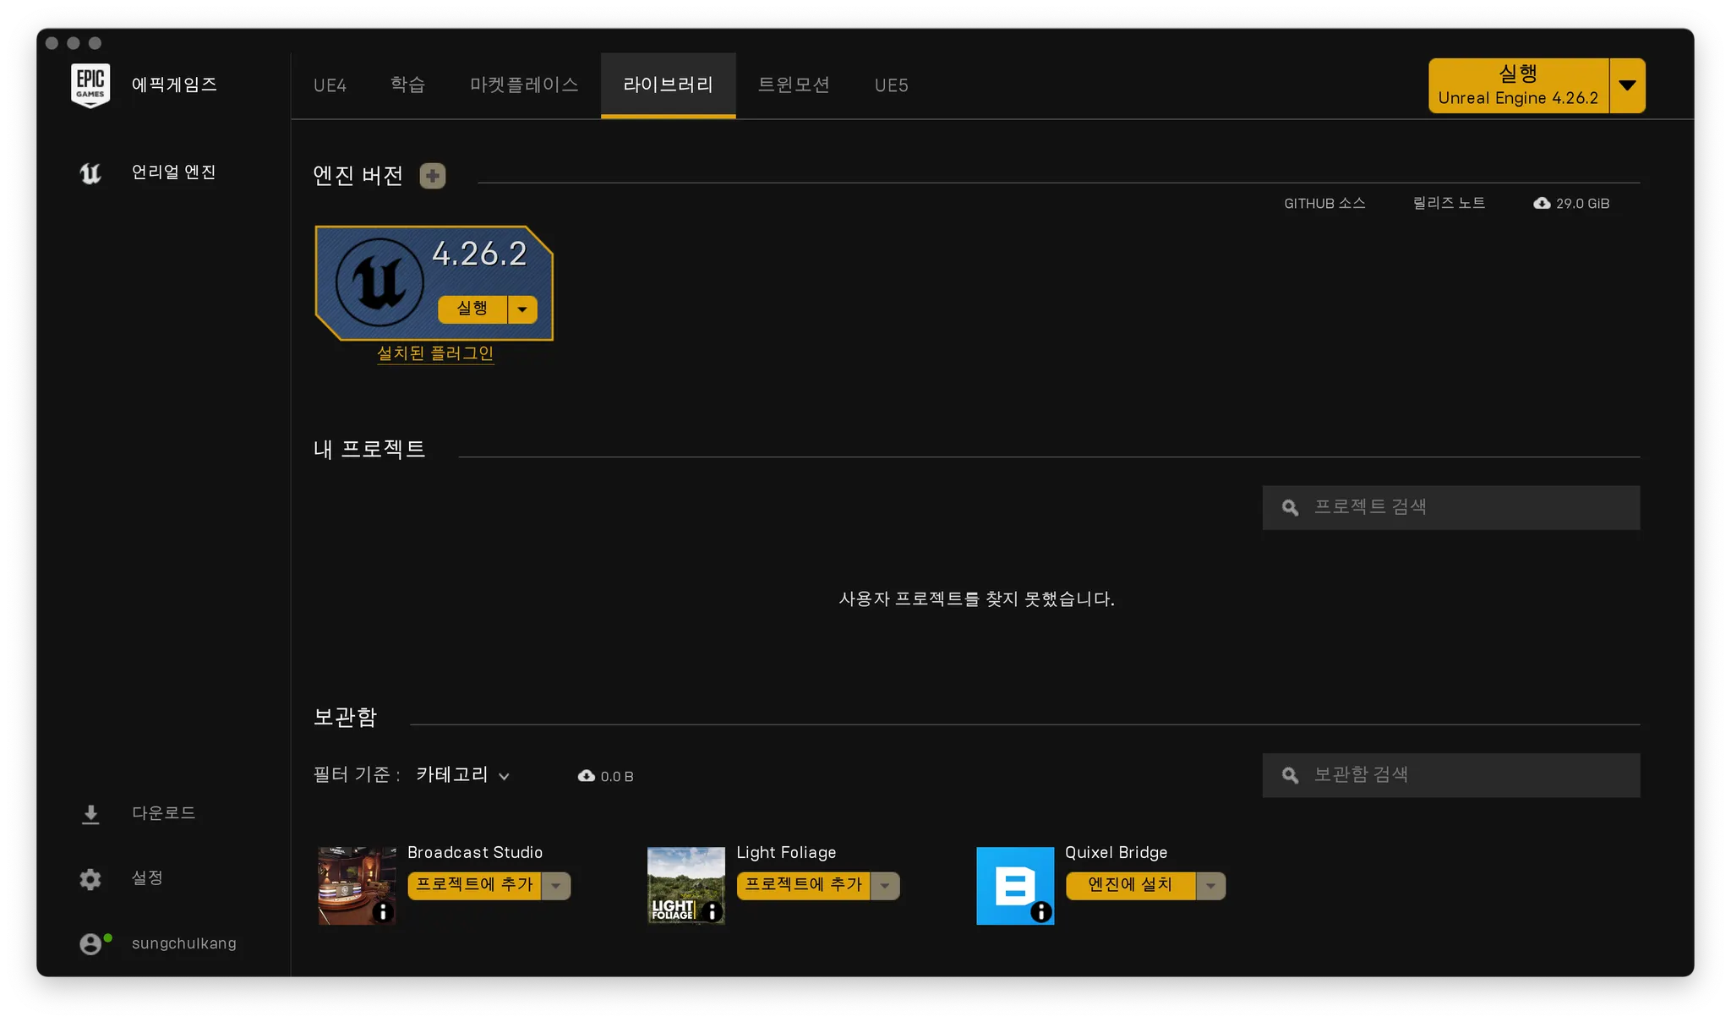Expand the 4.26.2 engine launch options arrow
The image size is (1731, 1022).
click(522, 309)
